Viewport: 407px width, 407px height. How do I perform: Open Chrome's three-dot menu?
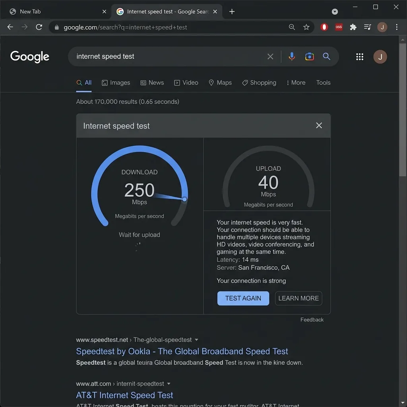tap(397, 27)
